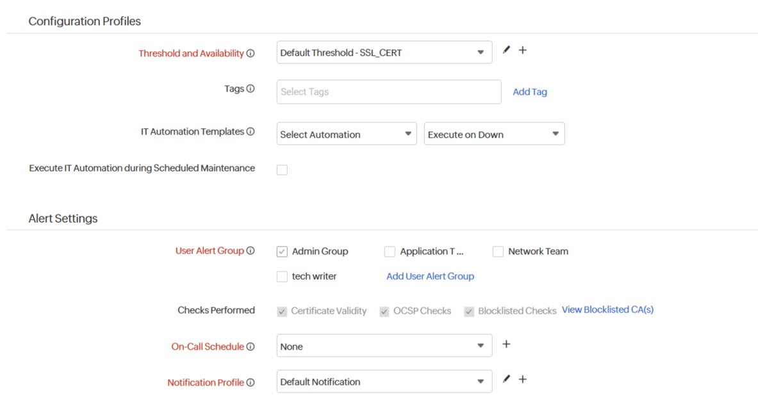Open View Blocklisted CA(s) link
This screenshot has width=758, height=406.
tap(607, 310)
